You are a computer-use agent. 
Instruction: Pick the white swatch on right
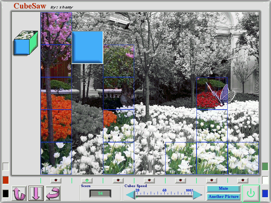point(265,180)
